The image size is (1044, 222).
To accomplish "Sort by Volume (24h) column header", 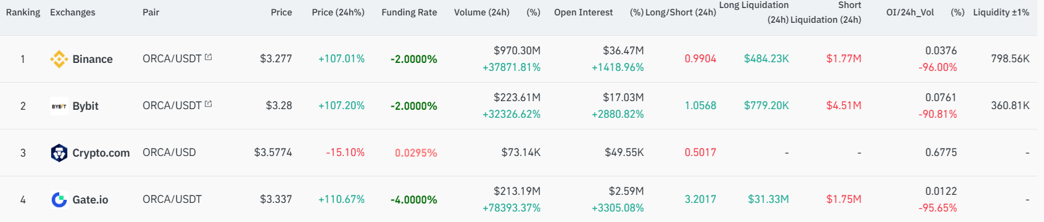I will [482, 12].
